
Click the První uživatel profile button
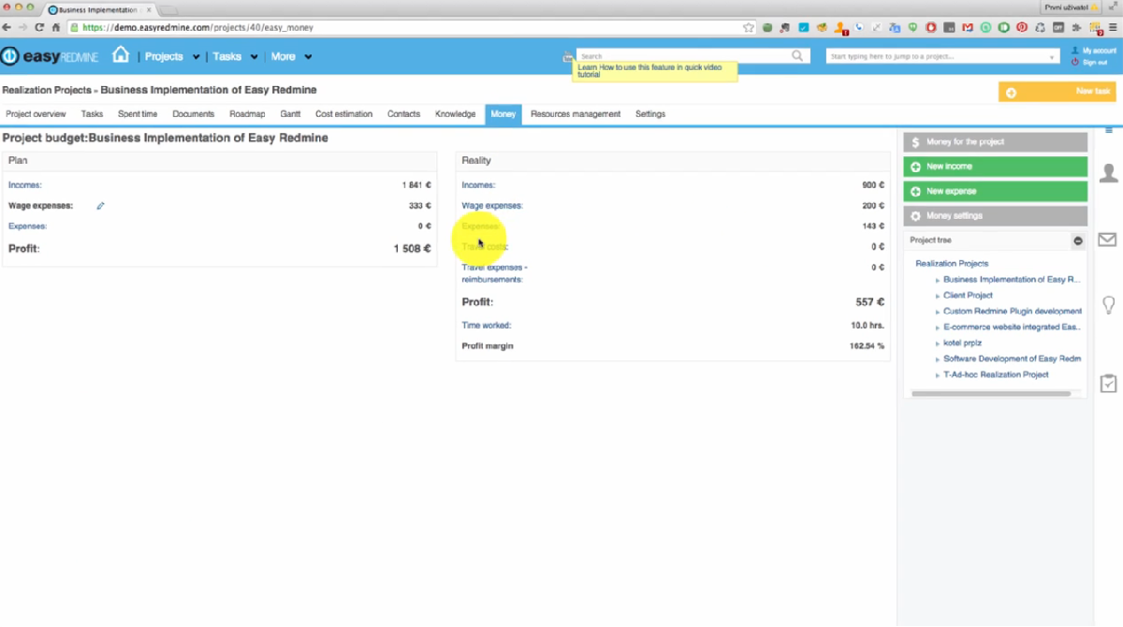[x=1072, y=7]
